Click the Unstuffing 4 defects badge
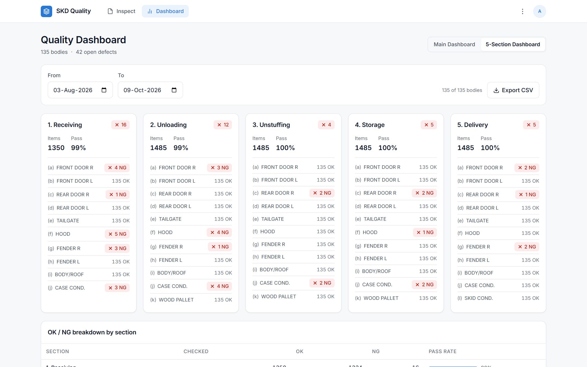Image resolution: width=587 pixels, height=367 pixels. (x=326, y=125)
